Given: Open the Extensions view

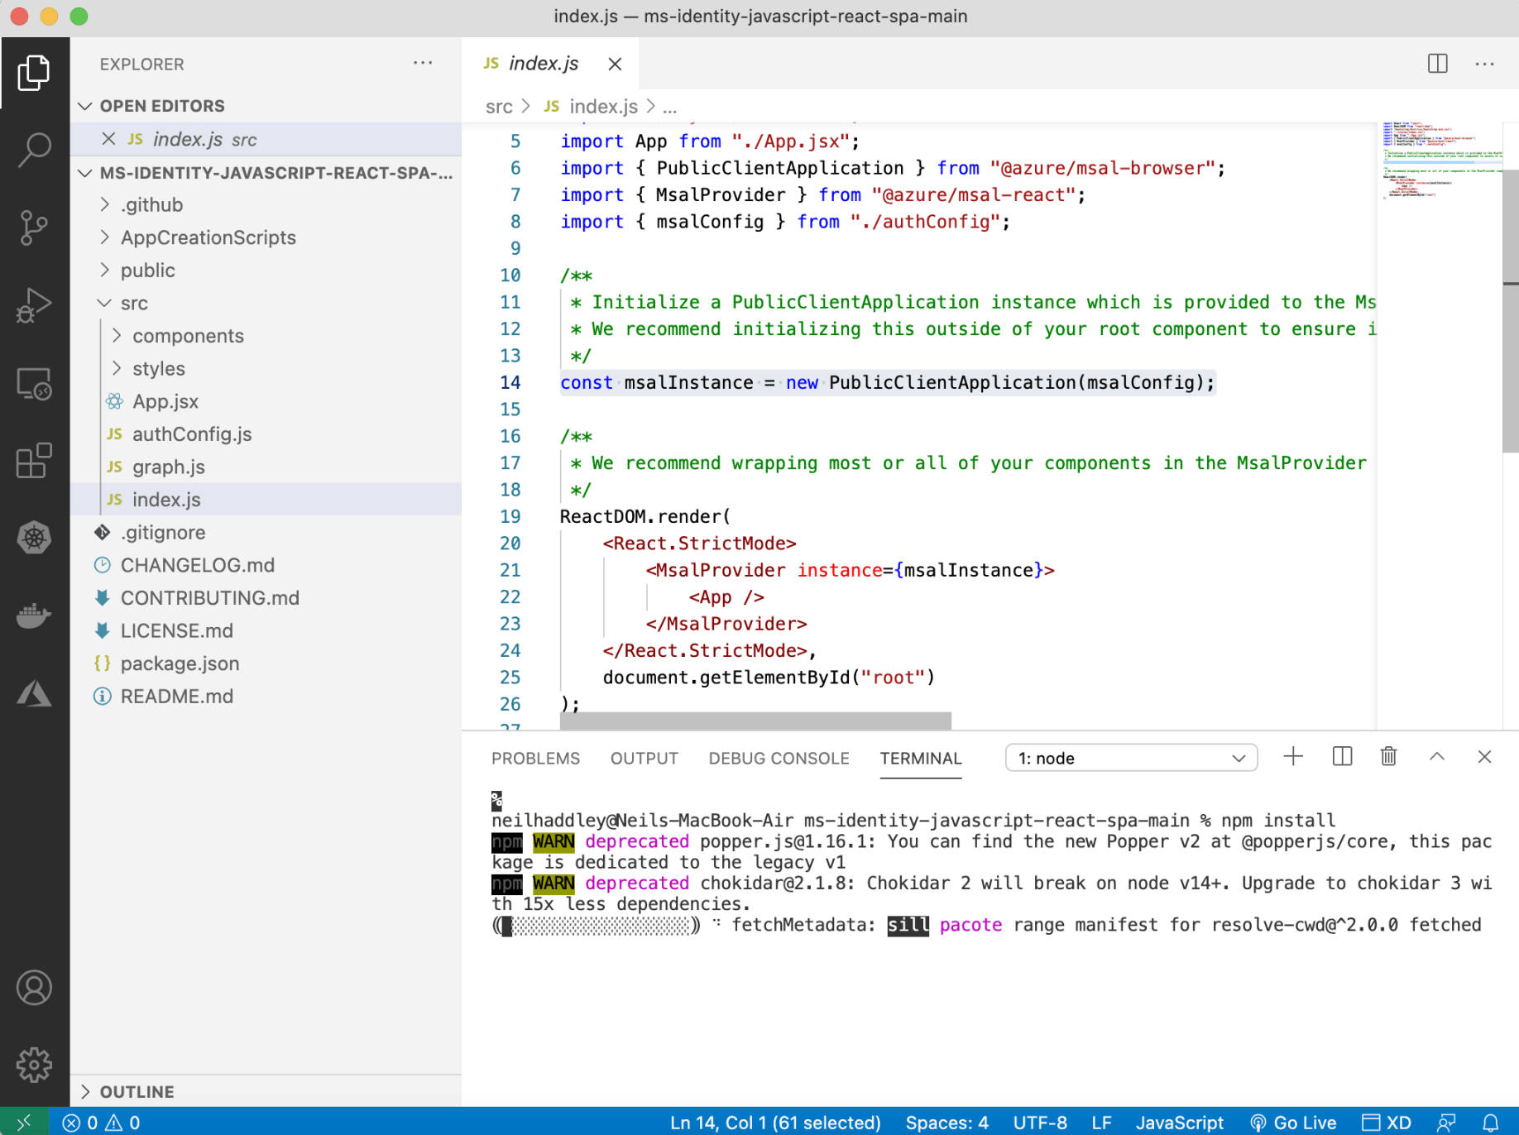Looking at the screenshot, I should pos(34,461).
